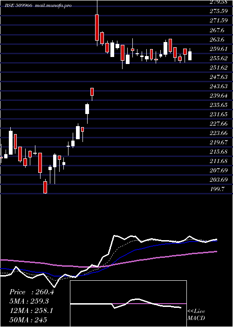This screenshot has width=233, height=327.
Task: Click the 12MA : 258.1 readout
Action: [31, 311]
